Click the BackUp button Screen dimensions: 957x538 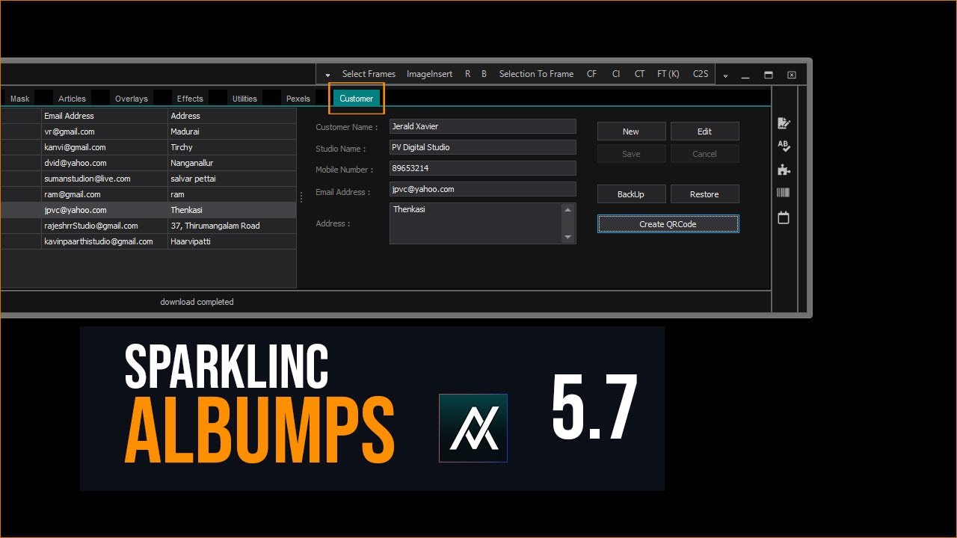click(631, 194)
